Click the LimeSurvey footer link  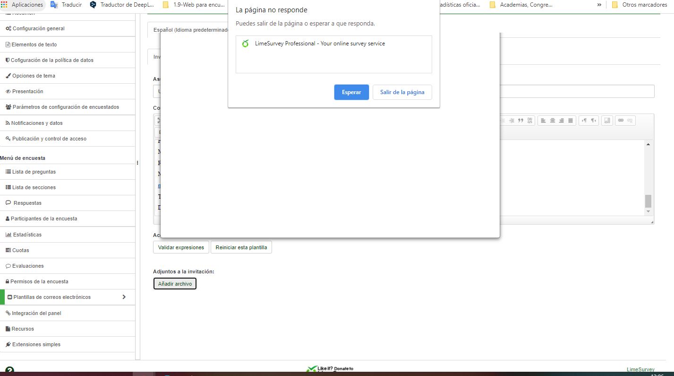point(640,369)
